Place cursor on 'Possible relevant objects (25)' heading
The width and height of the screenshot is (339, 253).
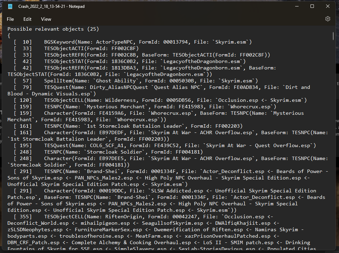tap(53, 29)
